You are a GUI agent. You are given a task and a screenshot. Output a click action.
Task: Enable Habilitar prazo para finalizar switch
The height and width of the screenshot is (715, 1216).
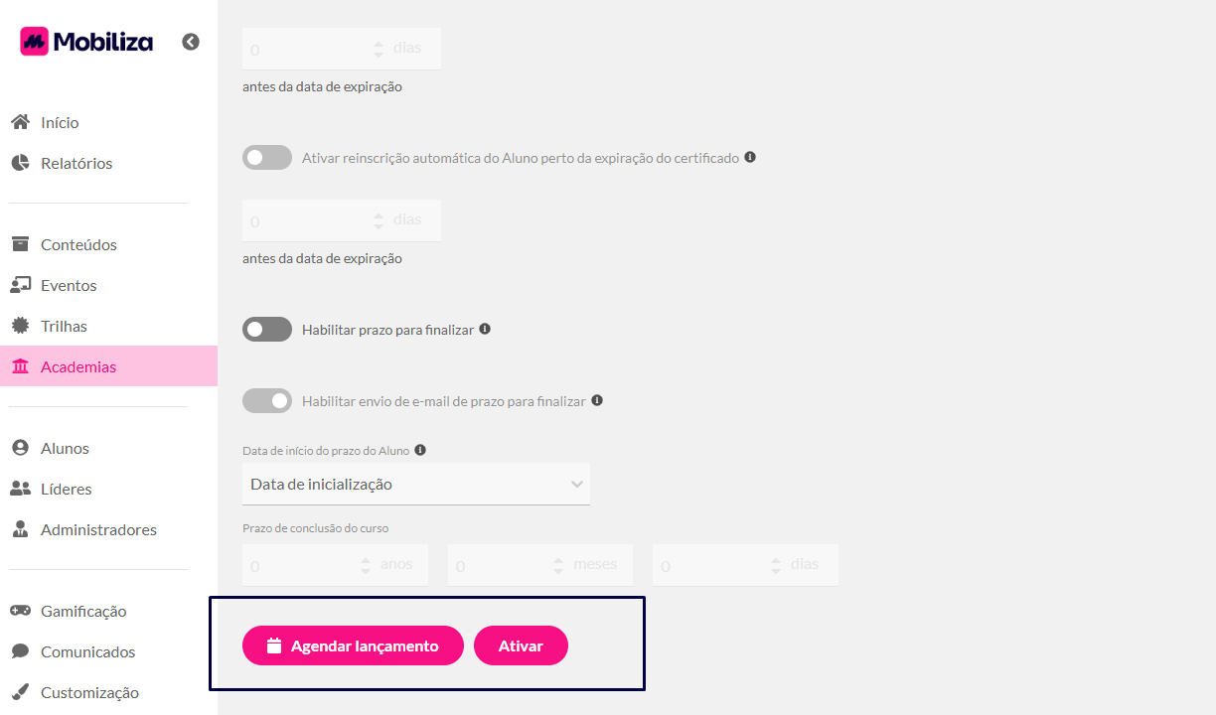click(267, 329)
